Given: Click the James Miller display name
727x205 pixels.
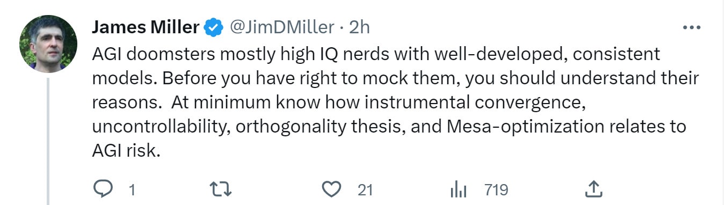Looking at the screenshot, I should click(146, 27).
